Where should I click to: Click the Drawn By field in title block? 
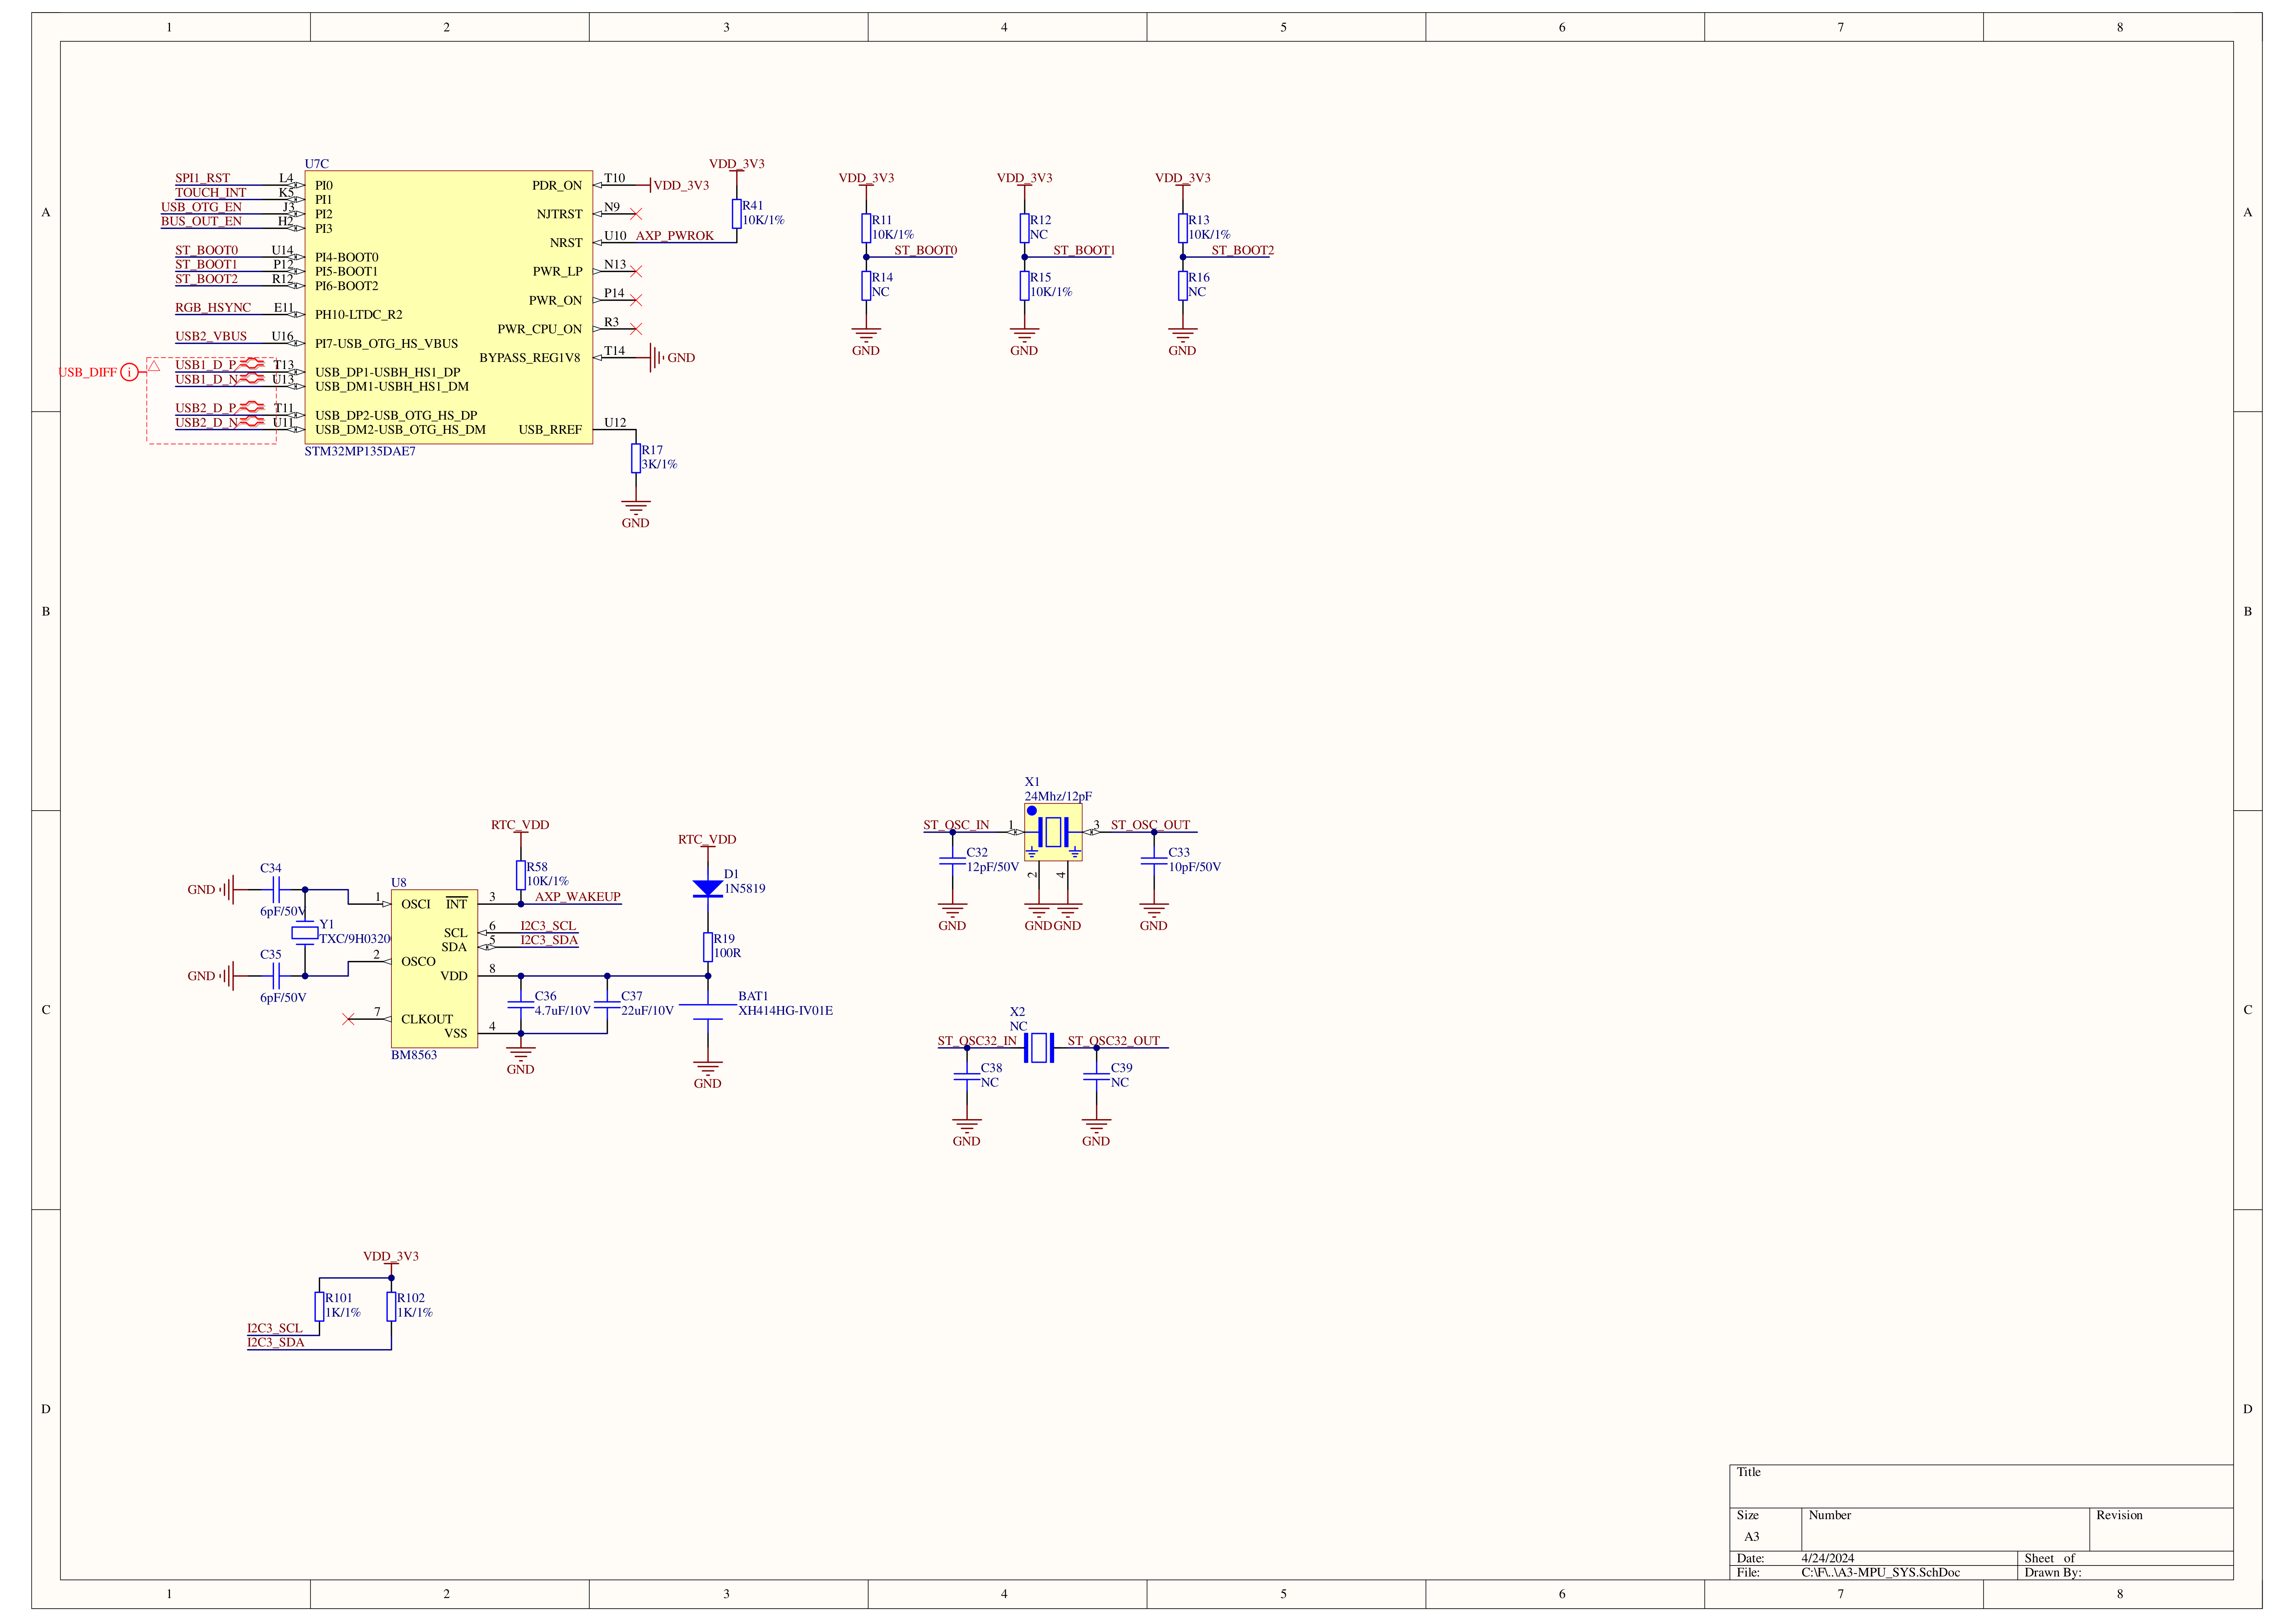tap(2125, 1572)
